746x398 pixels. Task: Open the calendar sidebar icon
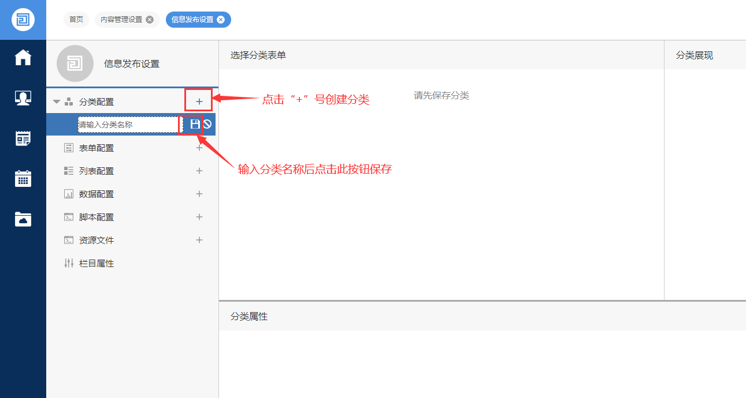click(23, 179)
